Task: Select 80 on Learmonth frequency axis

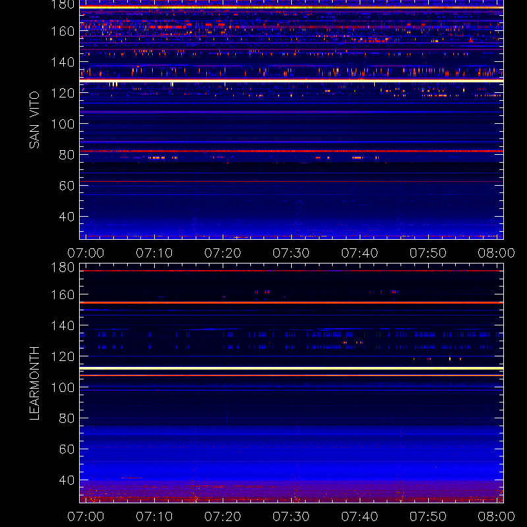Action: click(x=67, y=418)
